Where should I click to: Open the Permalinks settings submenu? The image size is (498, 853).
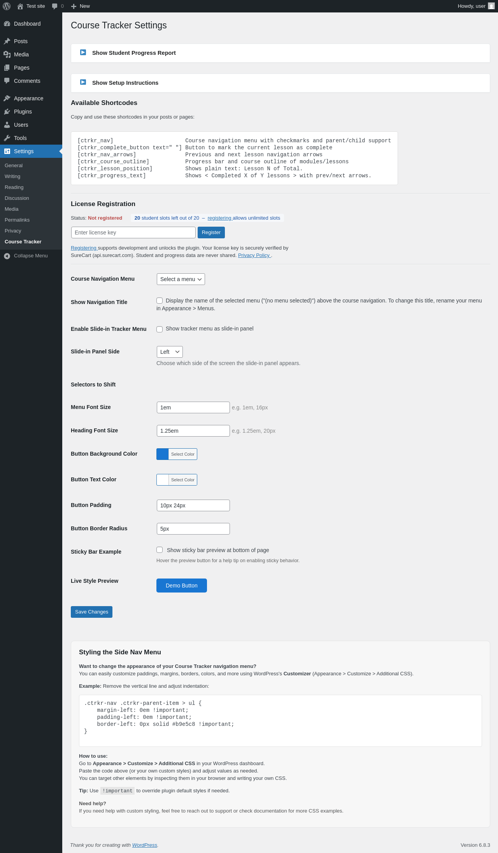click(x=17, y=220)
